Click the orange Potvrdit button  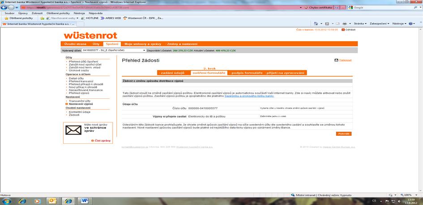344,134
